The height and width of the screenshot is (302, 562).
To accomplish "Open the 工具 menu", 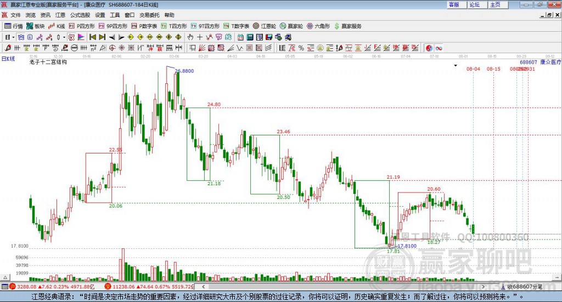I will tap(115, 15).
